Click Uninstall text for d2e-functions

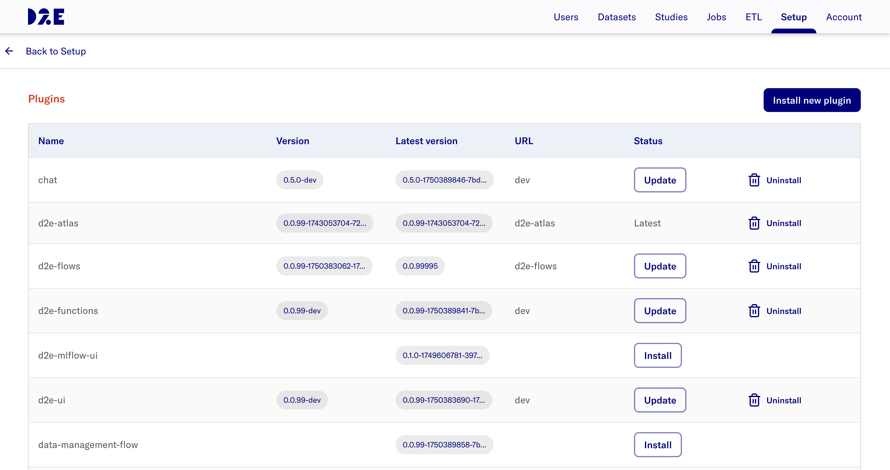[784, 311]
